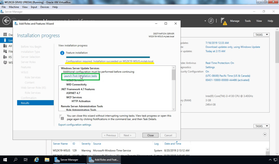
Task: Select Results step in wizard sidebar
Action: pyautogui.click(x=35, y=103)
